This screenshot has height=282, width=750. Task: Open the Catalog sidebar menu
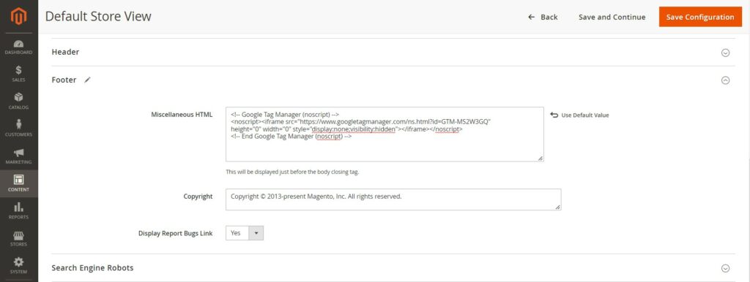(x=18, y=102)
